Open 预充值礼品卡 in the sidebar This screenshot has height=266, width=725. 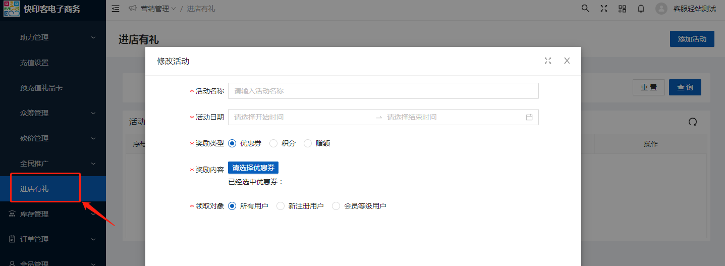pyautogui.click(x=41, y=88)
